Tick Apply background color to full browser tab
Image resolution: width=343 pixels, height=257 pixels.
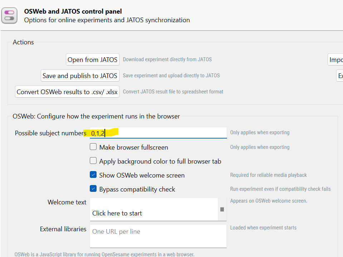pyautogui.click(x=93, y=161)
